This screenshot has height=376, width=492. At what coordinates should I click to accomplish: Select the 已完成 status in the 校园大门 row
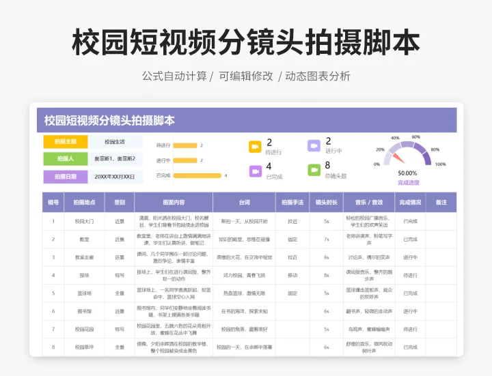coord(410,221)
